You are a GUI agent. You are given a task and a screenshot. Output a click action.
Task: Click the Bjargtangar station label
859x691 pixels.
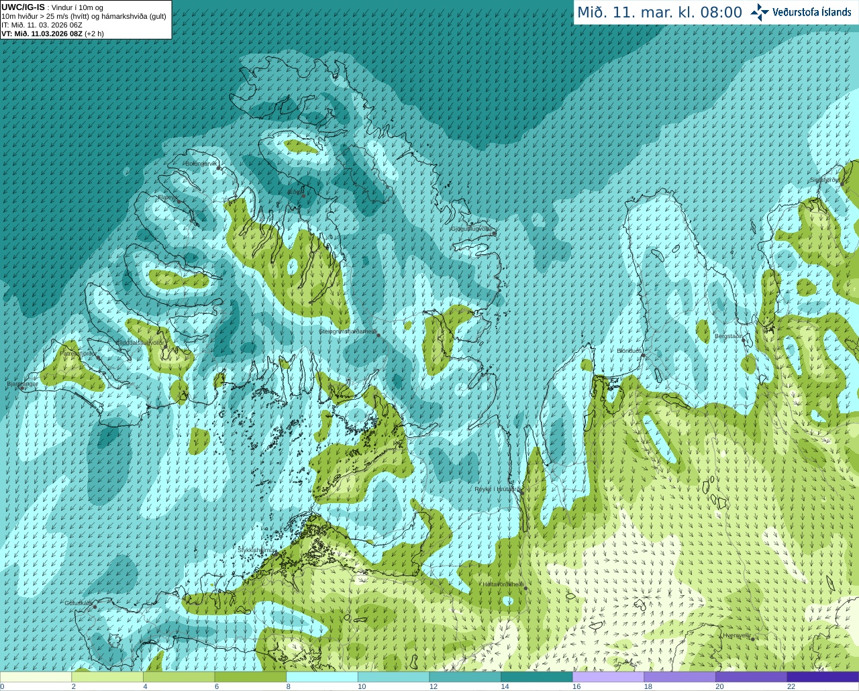tap(22, 384)
